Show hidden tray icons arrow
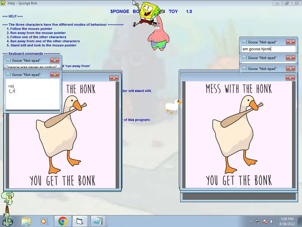This screenshot has height=227, width=302. tap(251, 221)
